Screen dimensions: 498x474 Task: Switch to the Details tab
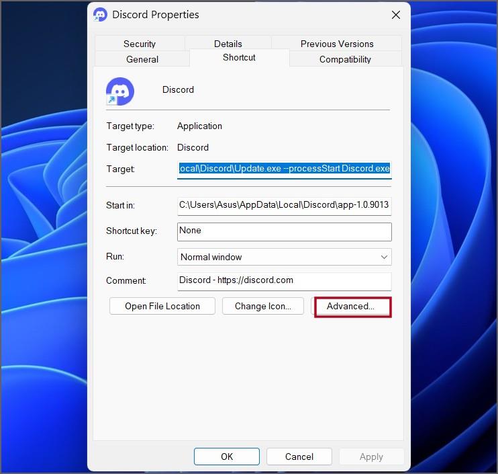pos(228,44)
